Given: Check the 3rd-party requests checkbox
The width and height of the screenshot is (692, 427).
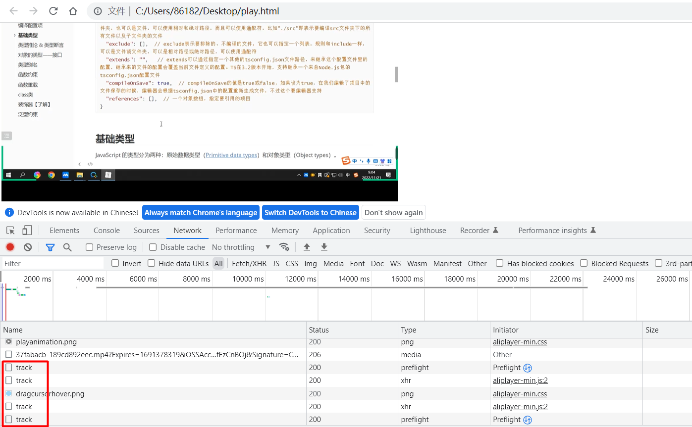Looking at the screenshot, I should tap(659, 263).
